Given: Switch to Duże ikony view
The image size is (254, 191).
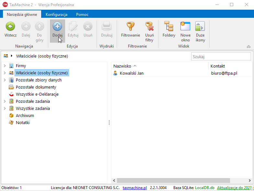Looking at the screenshot, I should [200, 27].
